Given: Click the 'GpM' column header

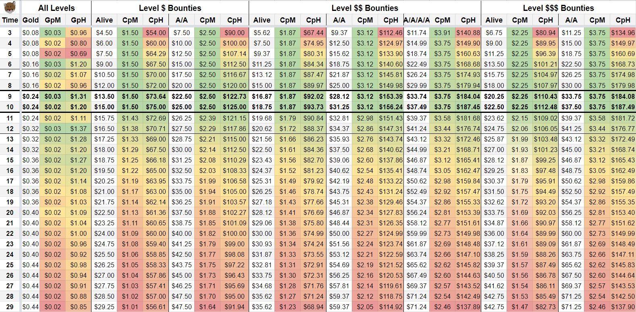Looking at the screenshot, I should tap(53, 20).
